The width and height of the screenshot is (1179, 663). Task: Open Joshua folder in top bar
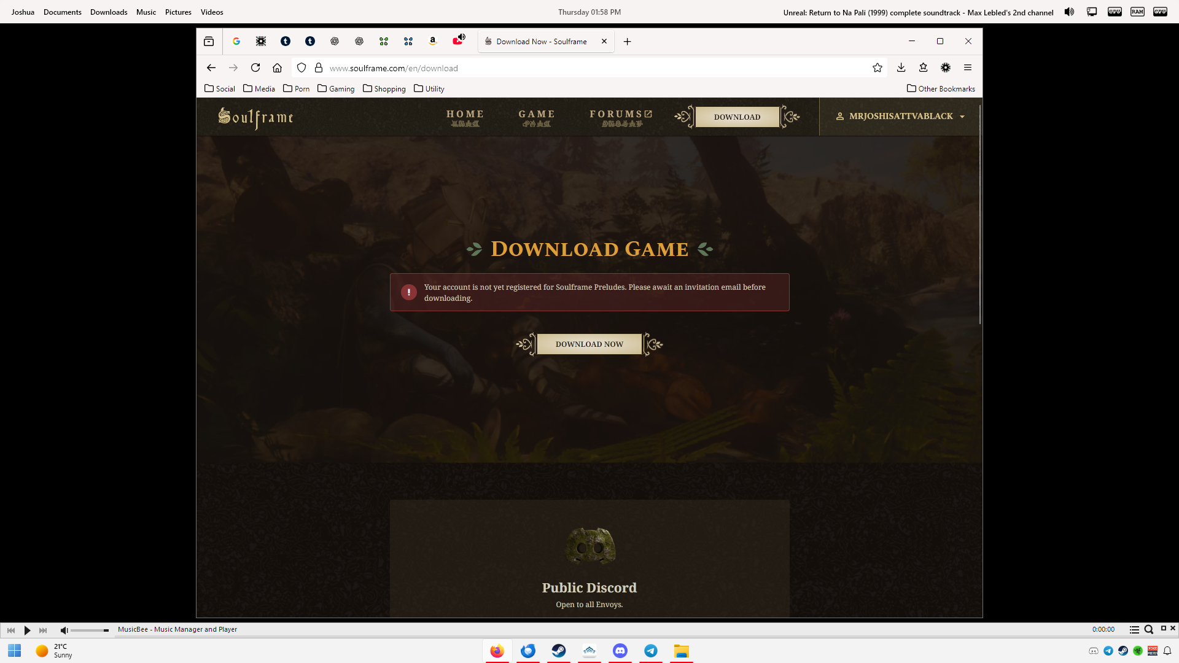(23, 12)
